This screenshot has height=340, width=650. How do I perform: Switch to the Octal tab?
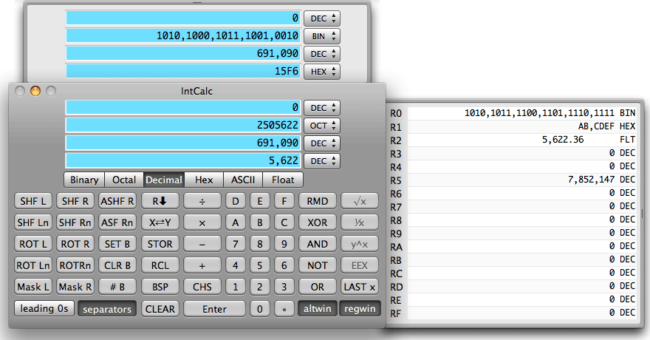pos(124,180)
